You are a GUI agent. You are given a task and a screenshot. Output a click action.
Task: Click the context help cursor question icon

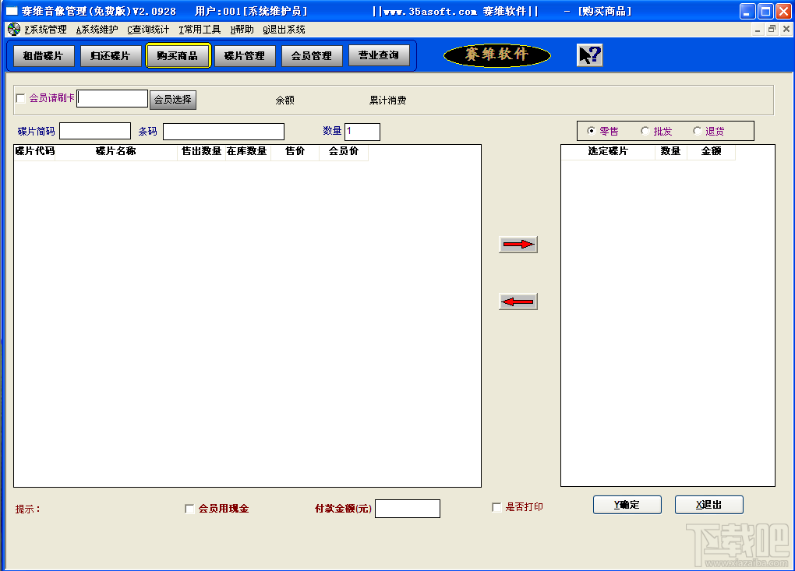(590, 55)
